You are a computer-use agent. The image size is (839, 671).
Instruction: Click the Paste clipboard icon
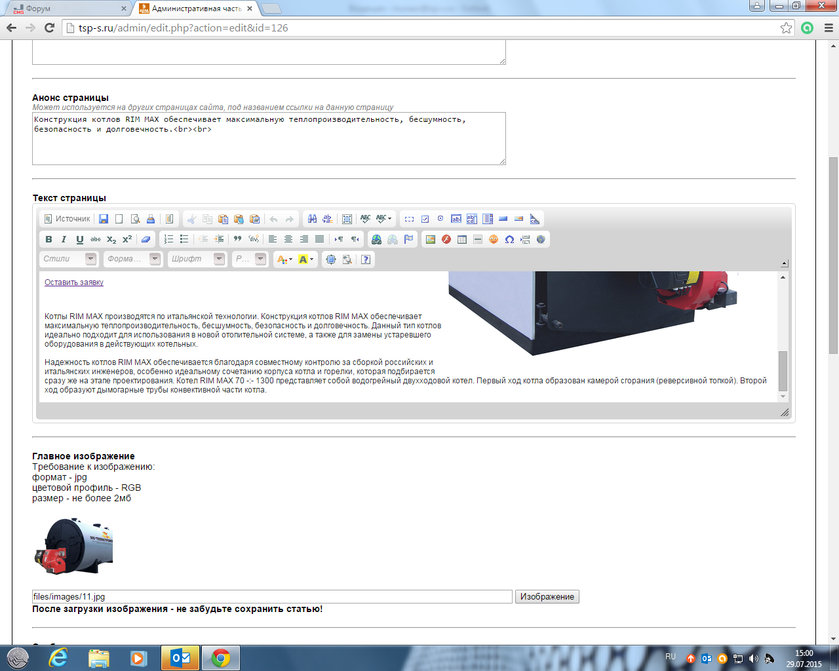[x=223, y=219]
